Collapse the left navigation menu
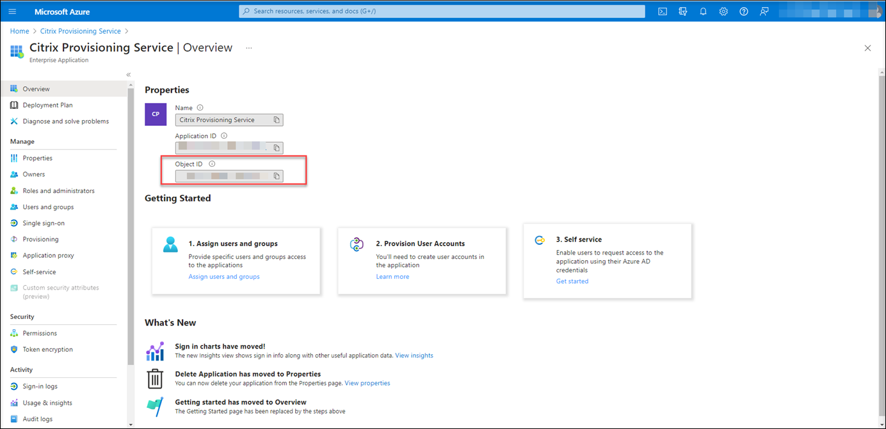This screenshot has height=429, width=886. pyautogui.click(x=128, y=75)
